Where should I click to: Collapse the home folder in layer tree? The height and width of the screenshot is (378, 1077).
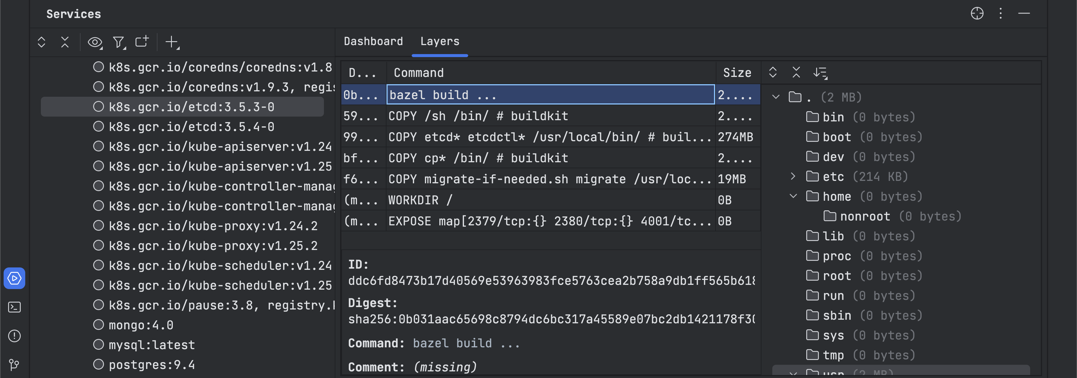tap(793, 196)
